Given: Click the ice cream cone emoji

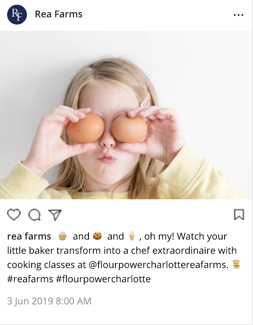Looking at the screenshot, I should click(x=132, y=236).
